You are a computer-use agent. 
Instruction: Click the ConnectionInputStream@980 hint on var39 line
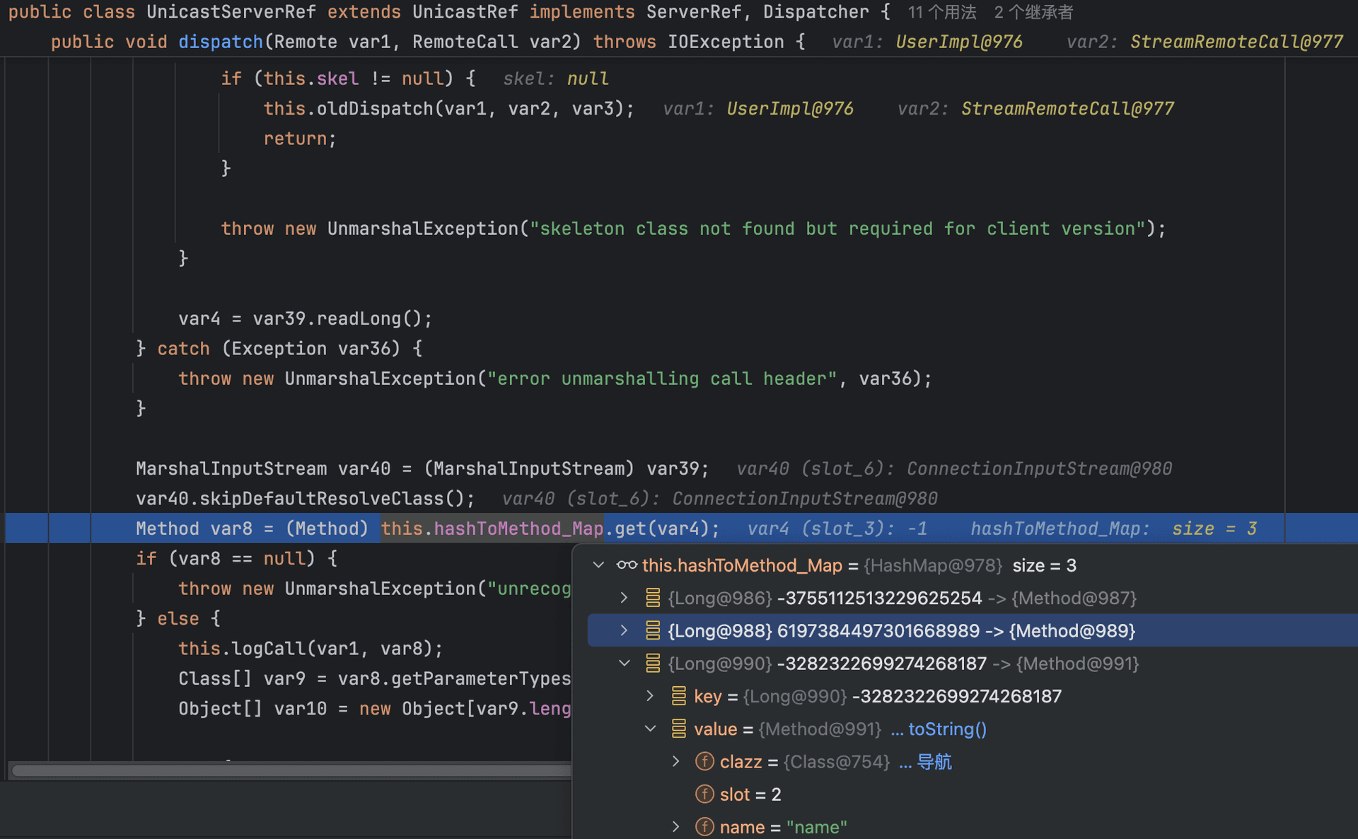point(1040,468)
